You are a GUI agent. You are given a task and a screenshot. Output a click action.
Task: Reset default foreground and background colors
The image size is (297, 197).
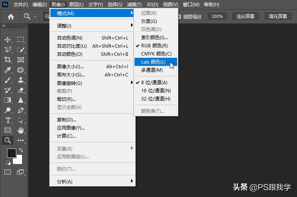8,163
